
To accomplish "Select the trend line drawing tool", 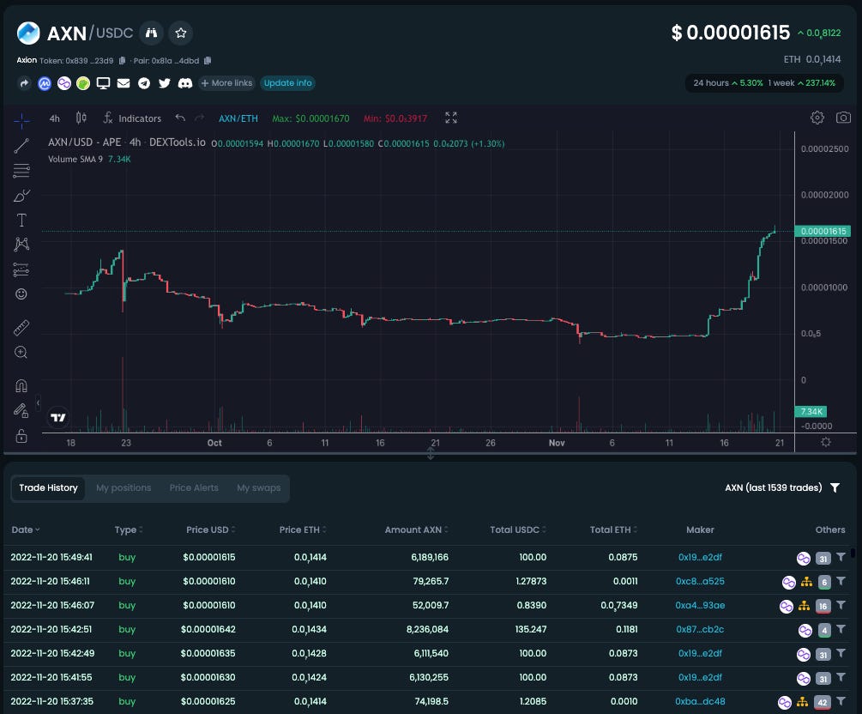I will [21, 146].
